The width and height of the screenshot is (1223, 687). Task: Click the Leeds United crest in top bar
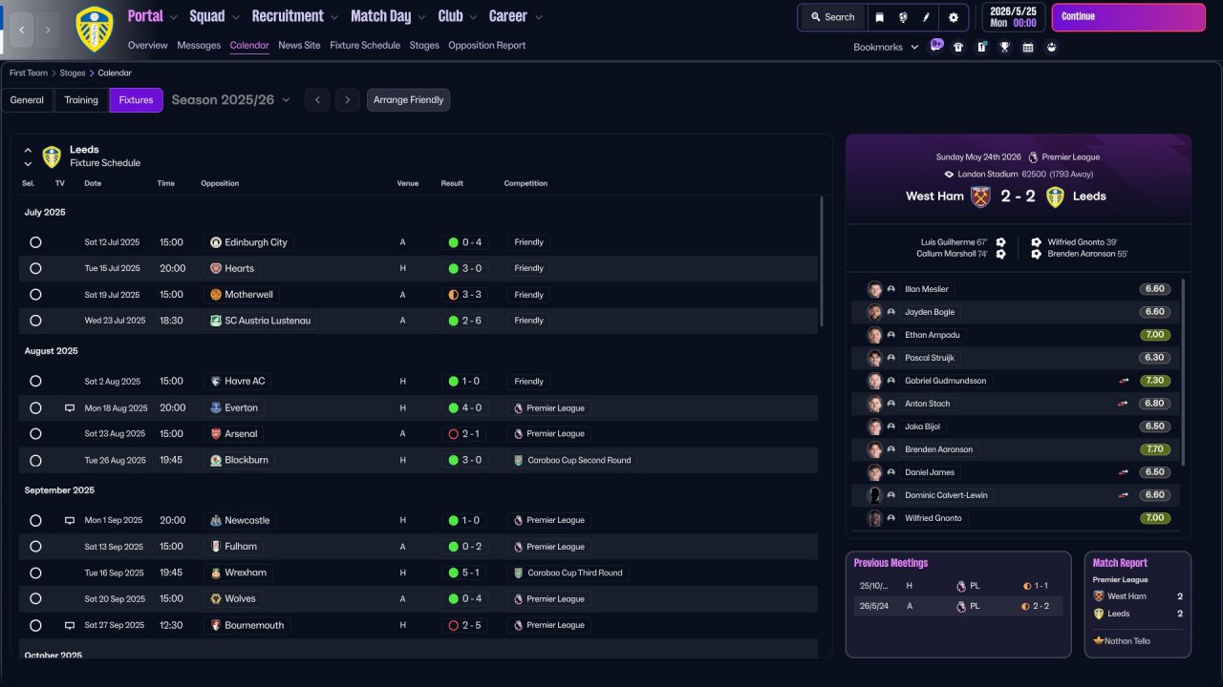[x=95, y=29]
